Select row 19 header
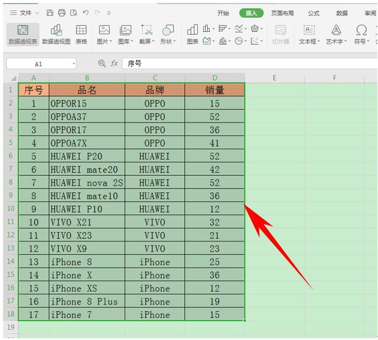The height and width of the screenshot is (340, 378). pos(11,327)
